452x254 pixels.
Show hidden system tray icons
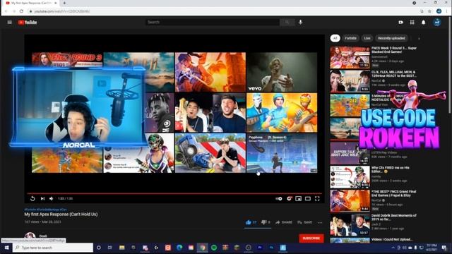(x=393, y=248)
